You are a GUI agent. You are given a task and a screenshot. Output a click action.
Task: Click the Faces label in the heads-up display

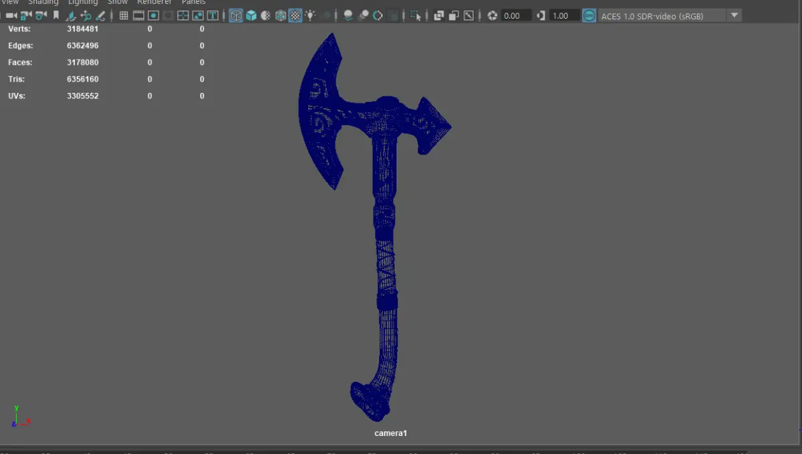click(20, 62)
